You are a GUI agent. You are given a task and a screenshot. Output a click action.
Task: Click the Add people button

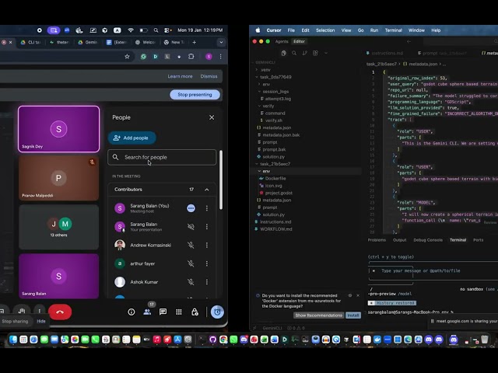pos(132,138)
